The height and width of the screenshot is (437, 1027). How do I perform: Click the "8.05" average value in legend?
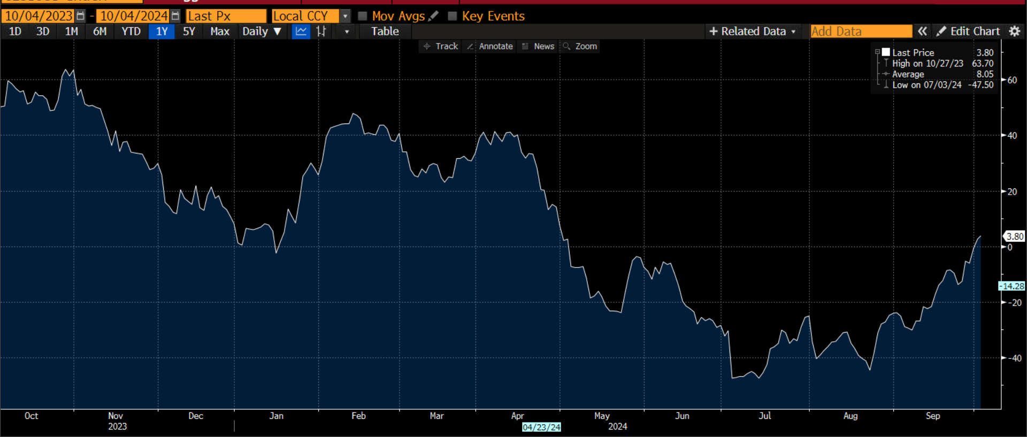tap(985, 74)
